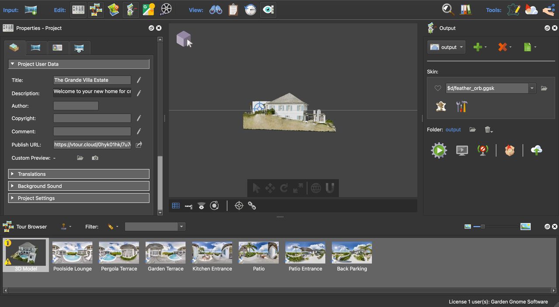Click the magnifier search icon in toolbar
The height and width of the screenshot is (307, 559).
tap(448, 9)
